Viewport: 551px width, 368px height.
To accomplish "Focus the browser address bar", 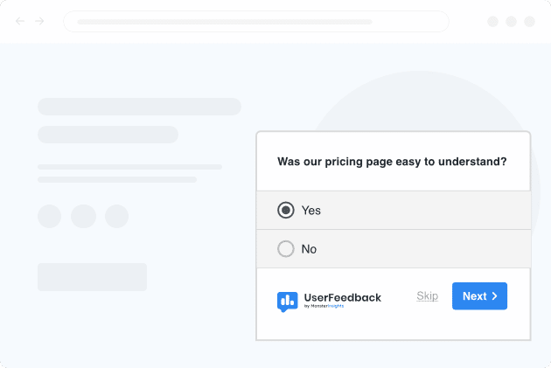I will (x=255, y=21).
